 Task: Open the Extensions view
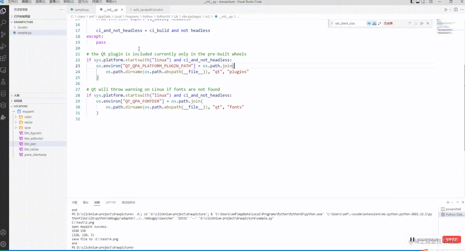point(3,58)
